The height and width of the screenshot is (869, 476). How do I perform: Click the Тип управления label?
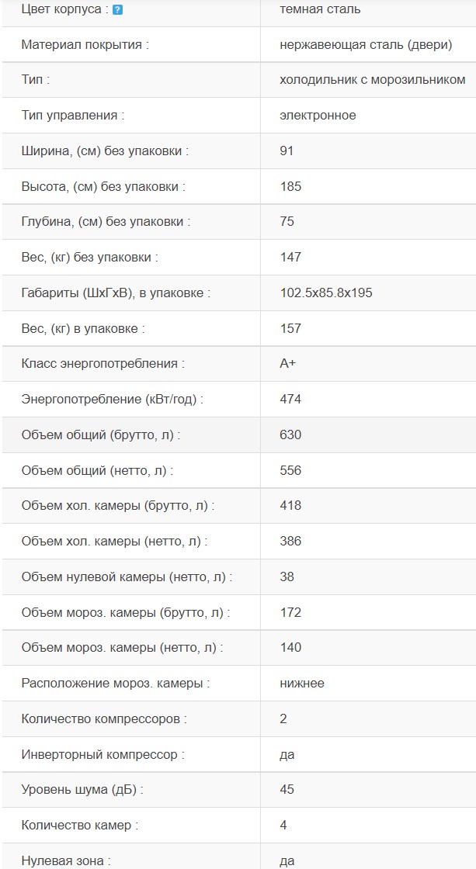tap(73, 116)
